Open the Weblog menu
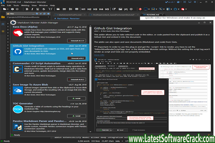Screen dimensions: 215x143 (x=25, y=5)
